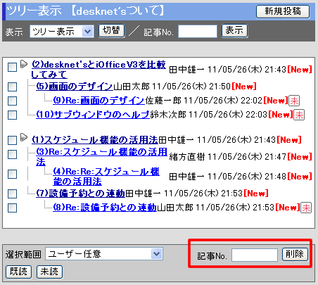This screenshot has width=318, height=285.
Task: Click the triangle icon beside article (1)
Action: click(24, 137)
